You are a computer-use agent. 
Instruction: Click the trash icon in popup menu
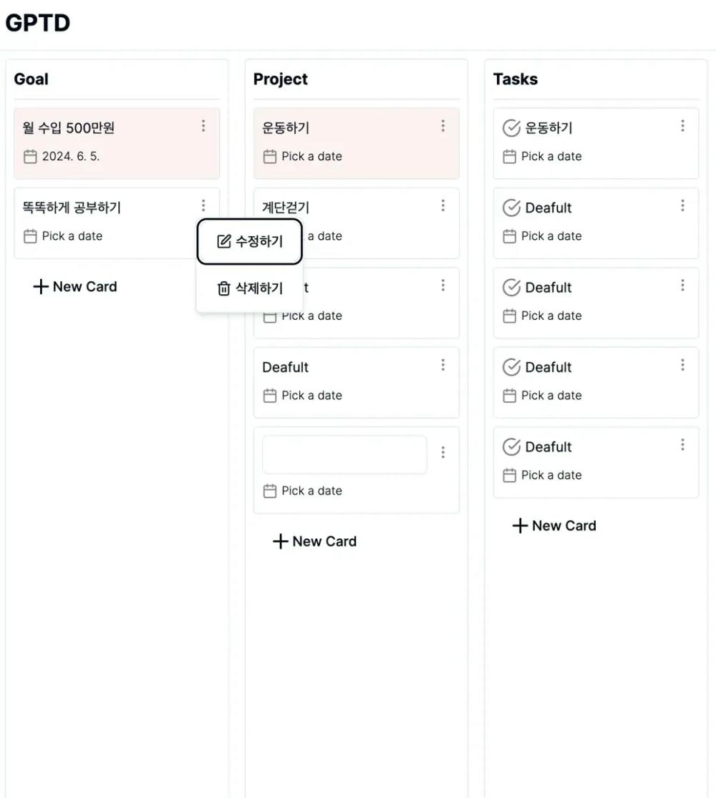tap(224, 288)
